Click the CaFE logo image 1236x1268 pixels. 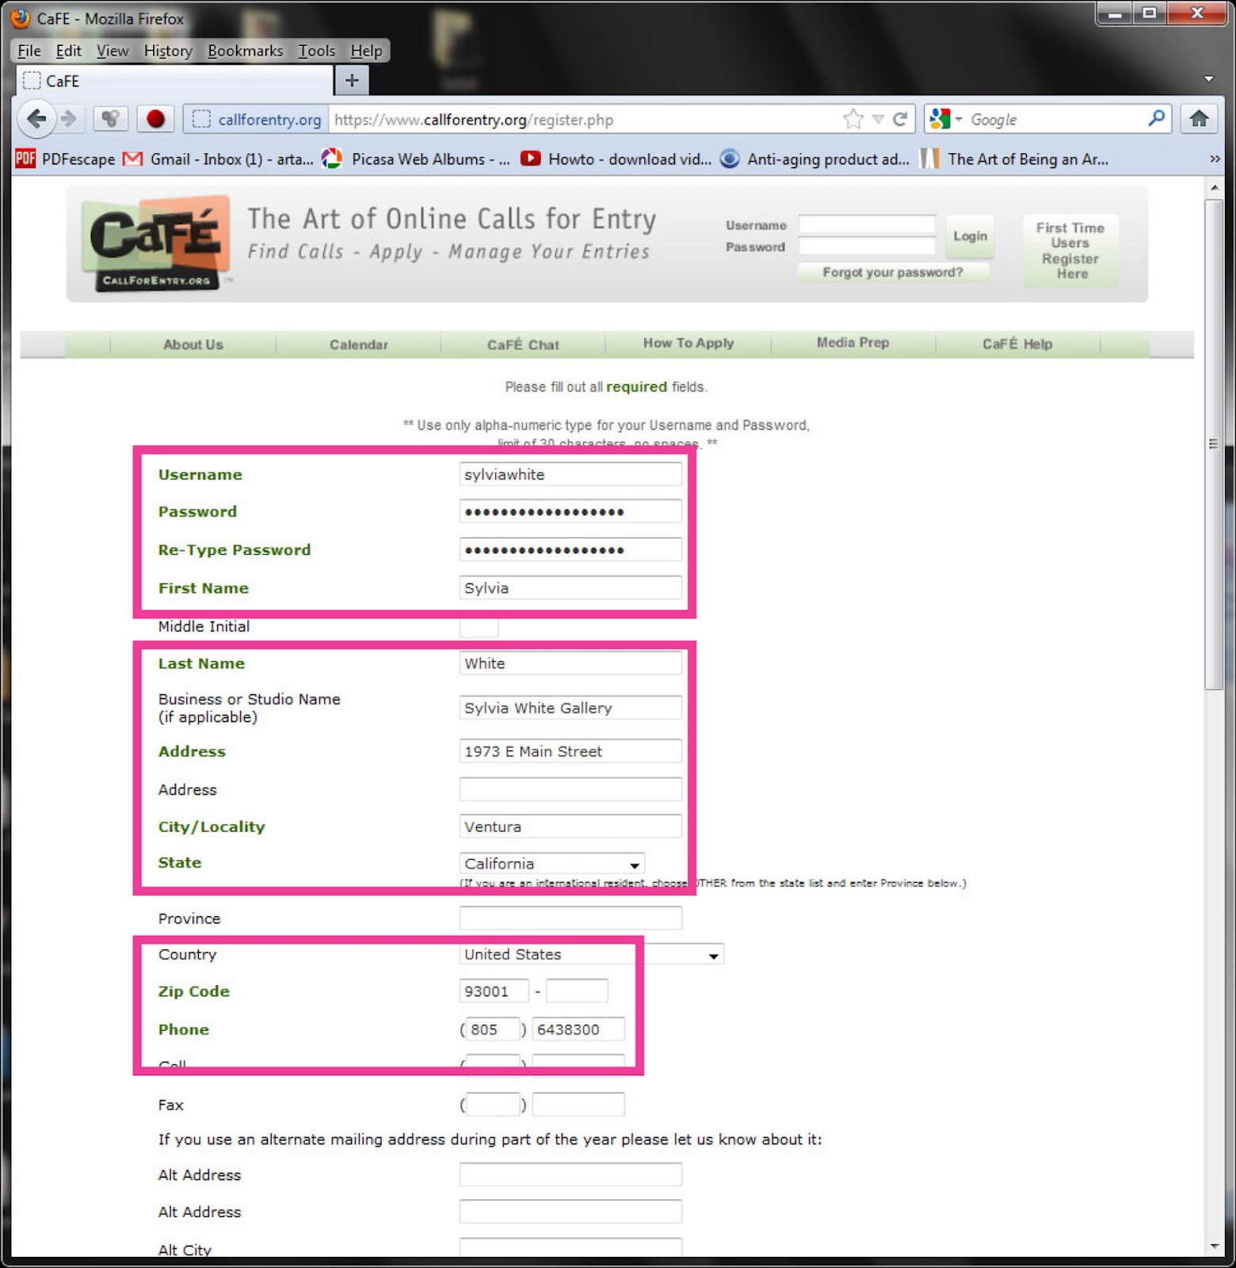tap(157, 243)
